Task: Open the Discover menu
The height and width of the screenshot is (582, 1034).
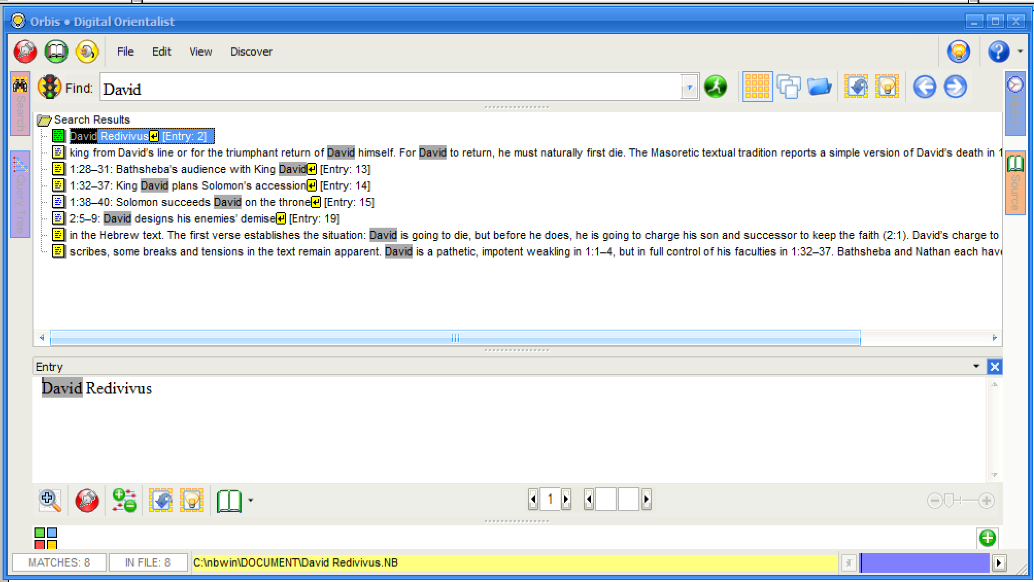Action: pos(251,52)
